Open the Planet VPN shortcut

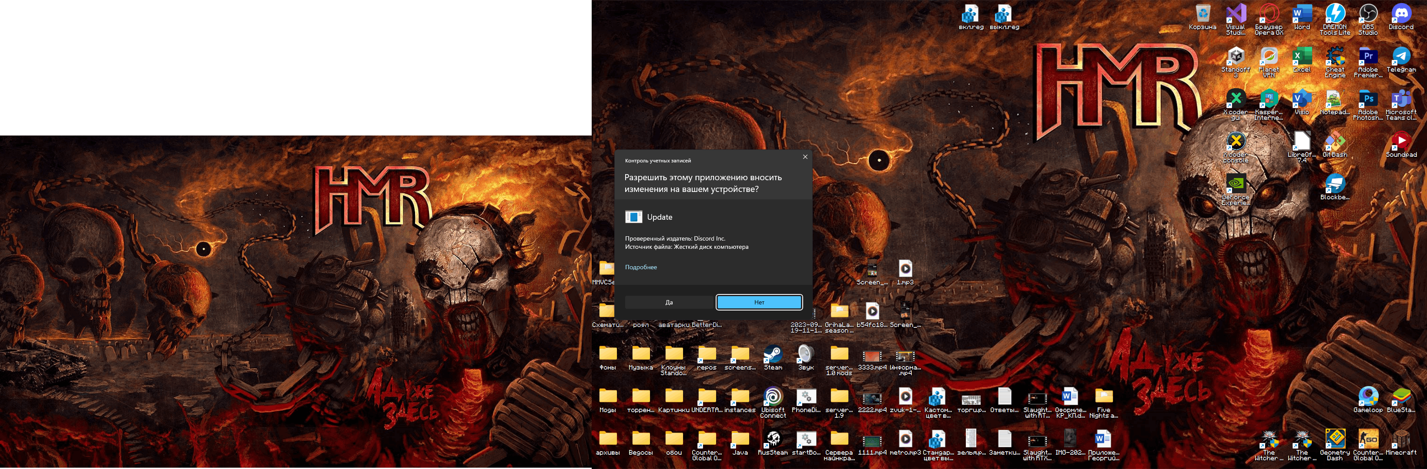[1269, 62]
